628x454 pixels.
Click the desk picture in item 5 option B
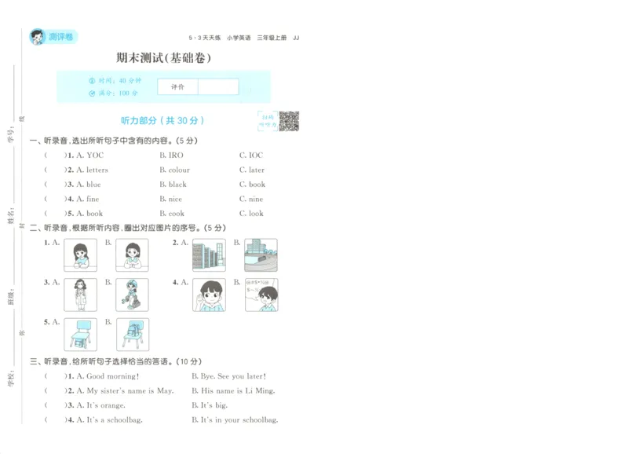pyautogui.click(x=130, y=332)
